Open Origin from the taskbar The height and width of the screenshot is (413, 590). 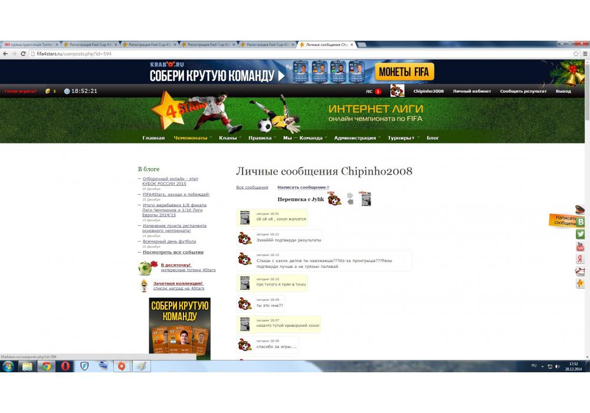pyautogui.click(x=122, y=366)
